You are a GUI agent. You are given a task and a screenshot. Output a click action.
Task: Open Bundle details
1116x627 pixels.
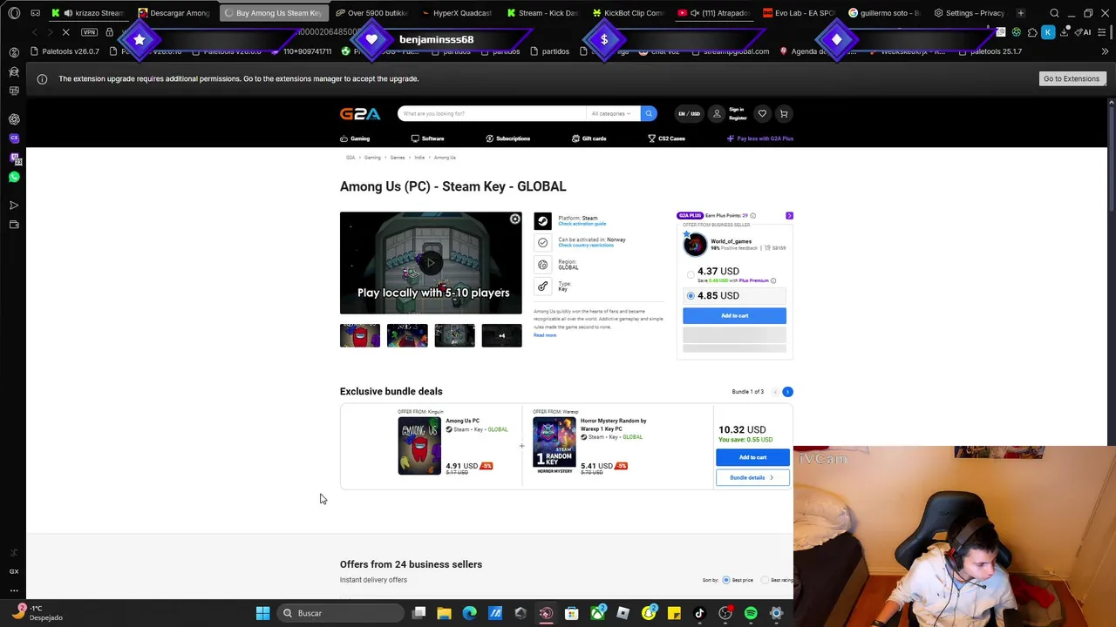[x=752, y=477]
